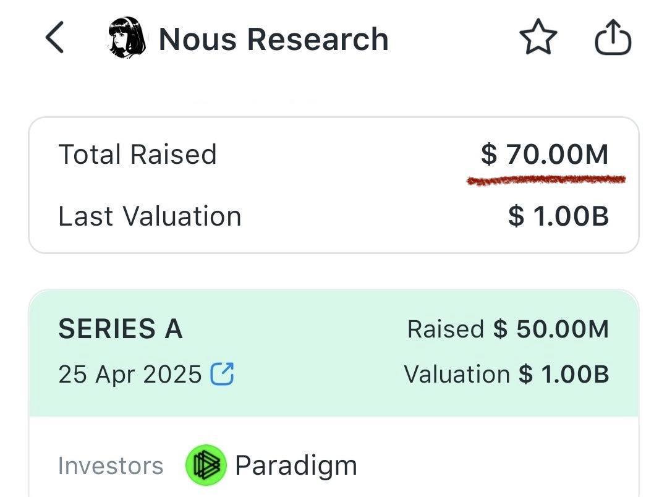Viewport: 667px width, 497px height.
Task: Favorite Nous Research with the star icon
Action: pyautogui.click(x=538, y=38)
